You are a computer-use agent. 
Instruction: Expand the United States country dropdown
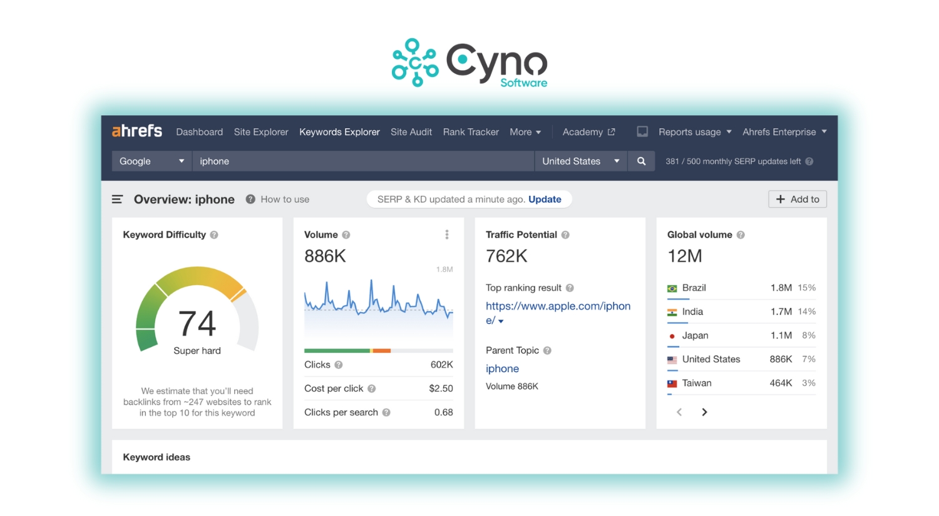point(580,161)
